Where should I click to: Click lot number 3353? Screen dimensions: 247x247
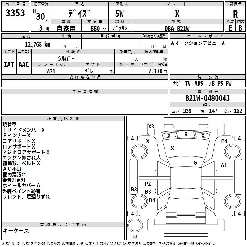(x=15, y=13)
